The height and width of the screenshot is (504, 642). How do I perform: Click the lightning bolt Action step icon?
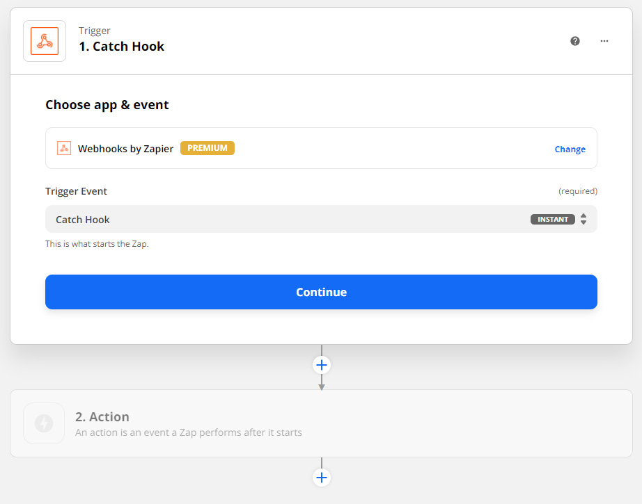[x=44, y=423]
